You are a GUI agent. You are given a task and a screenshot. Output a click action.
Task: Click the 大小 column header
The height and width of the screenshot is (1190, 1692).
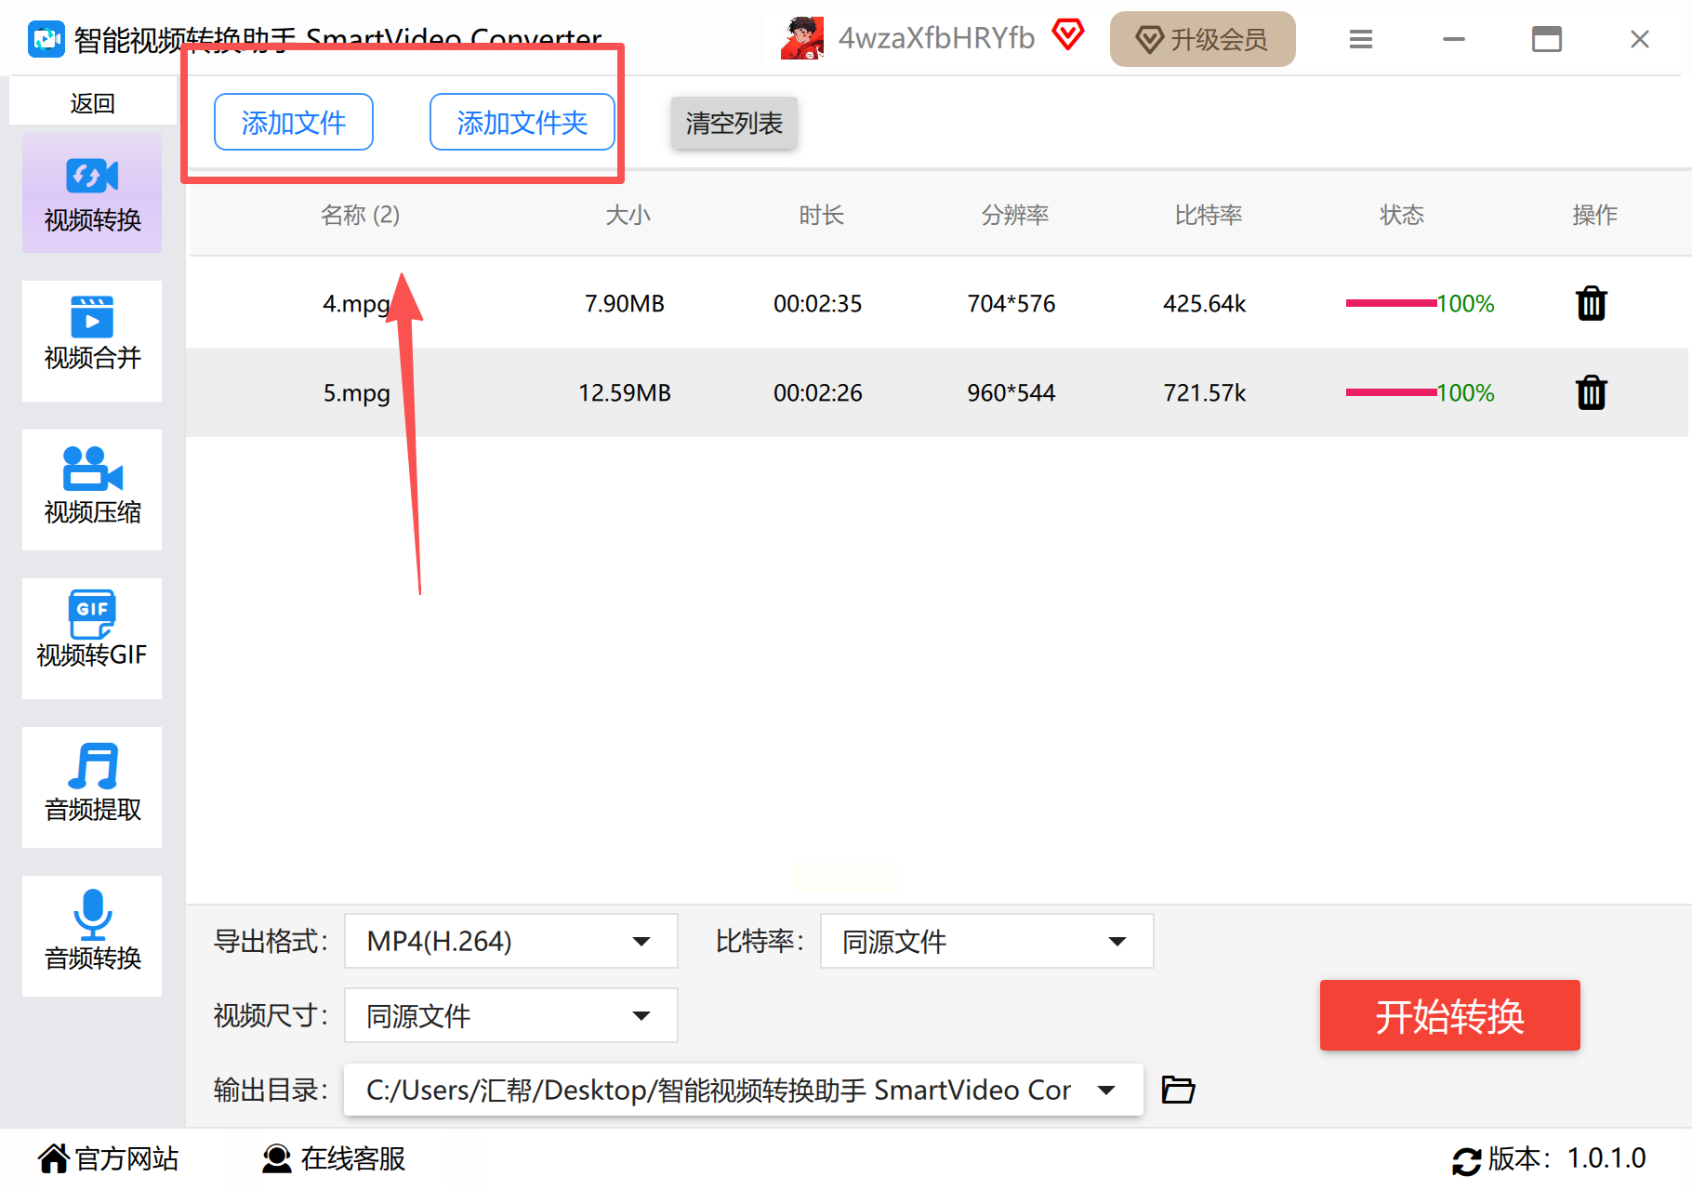(x=628, y=216)
